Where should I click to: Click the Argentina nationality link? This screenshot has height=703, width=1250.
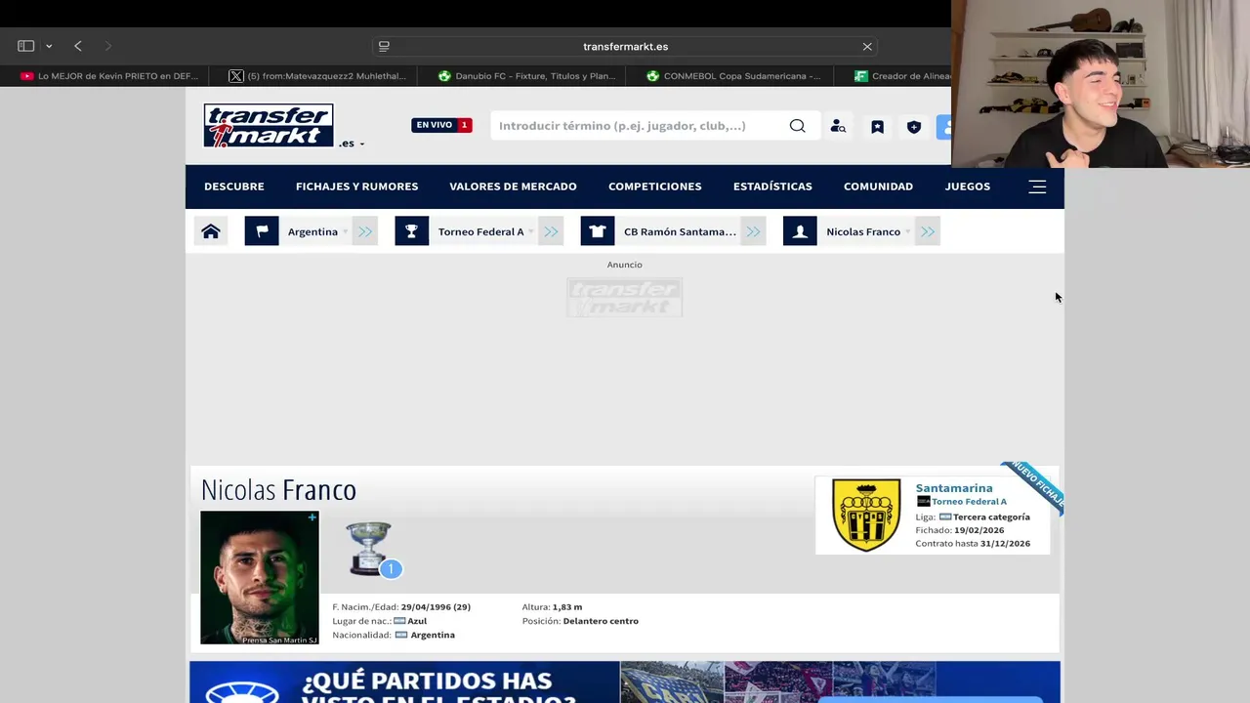433,635
